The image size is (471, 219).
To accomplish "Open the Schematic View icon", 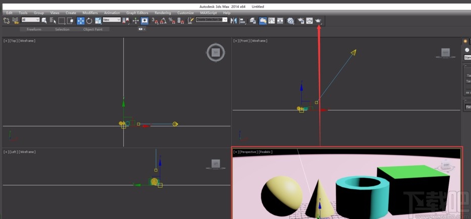I will [280, 20].
